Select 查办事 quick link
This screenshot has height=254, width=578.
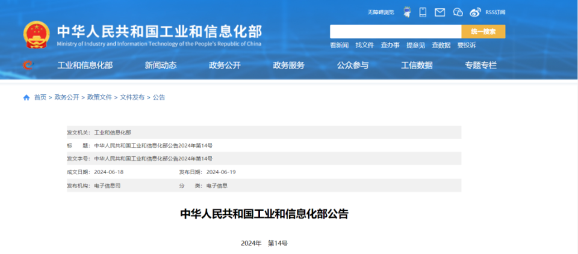click(390, 46)
